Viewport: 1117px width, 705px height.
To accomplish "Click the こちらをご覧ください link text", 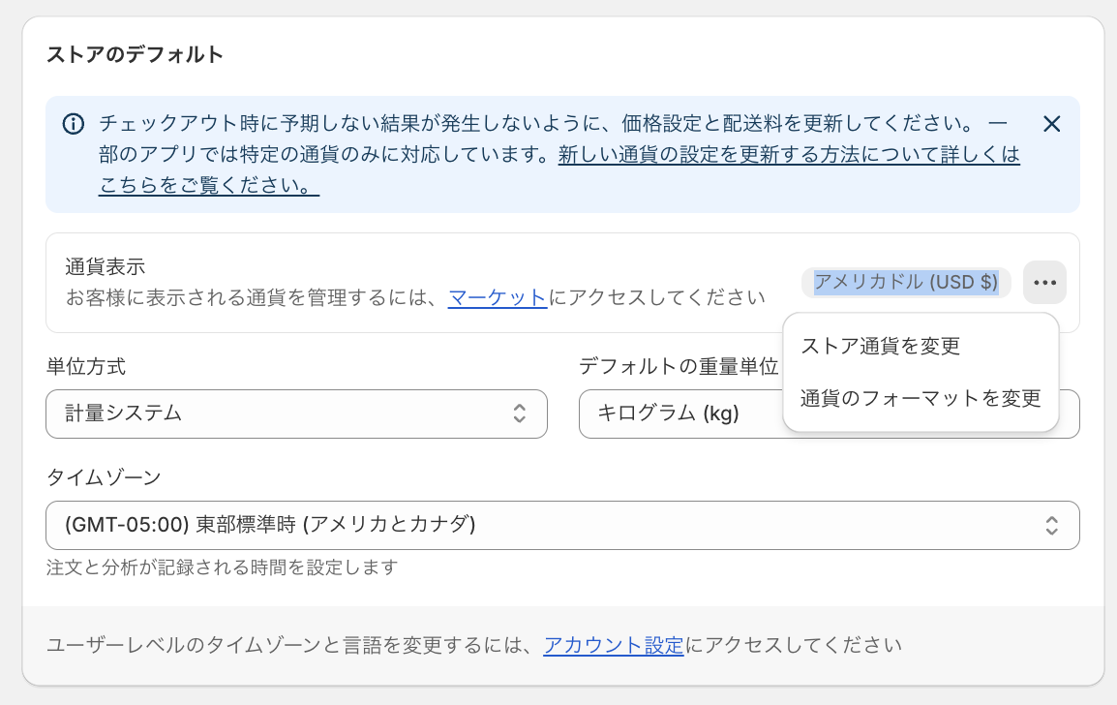I will coord(209,185).
